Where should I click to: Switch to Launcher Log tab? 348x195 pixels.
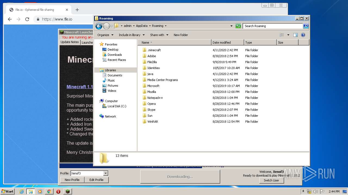click(87, 43)
